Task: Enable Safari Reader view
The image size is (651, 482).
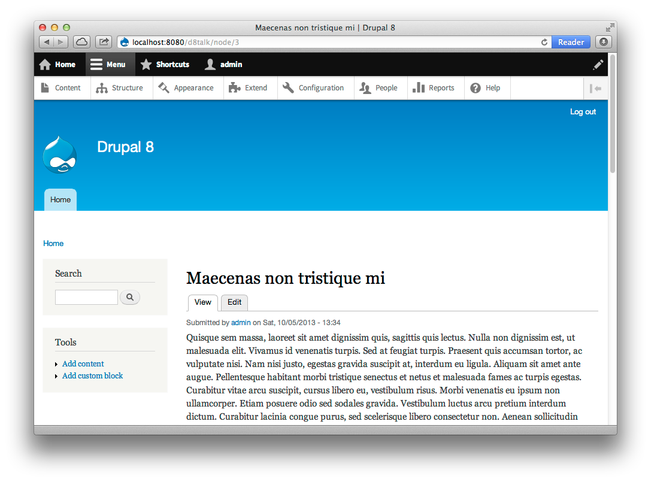Action: click(x=571, y=42)
